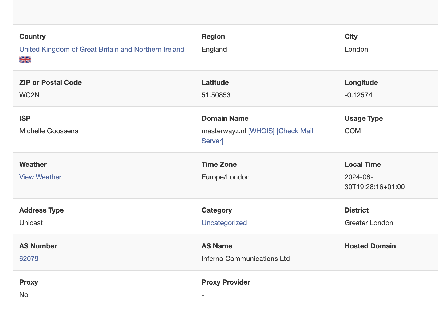
Task: Click the Usage Type label
Action: tap(364, 118)
